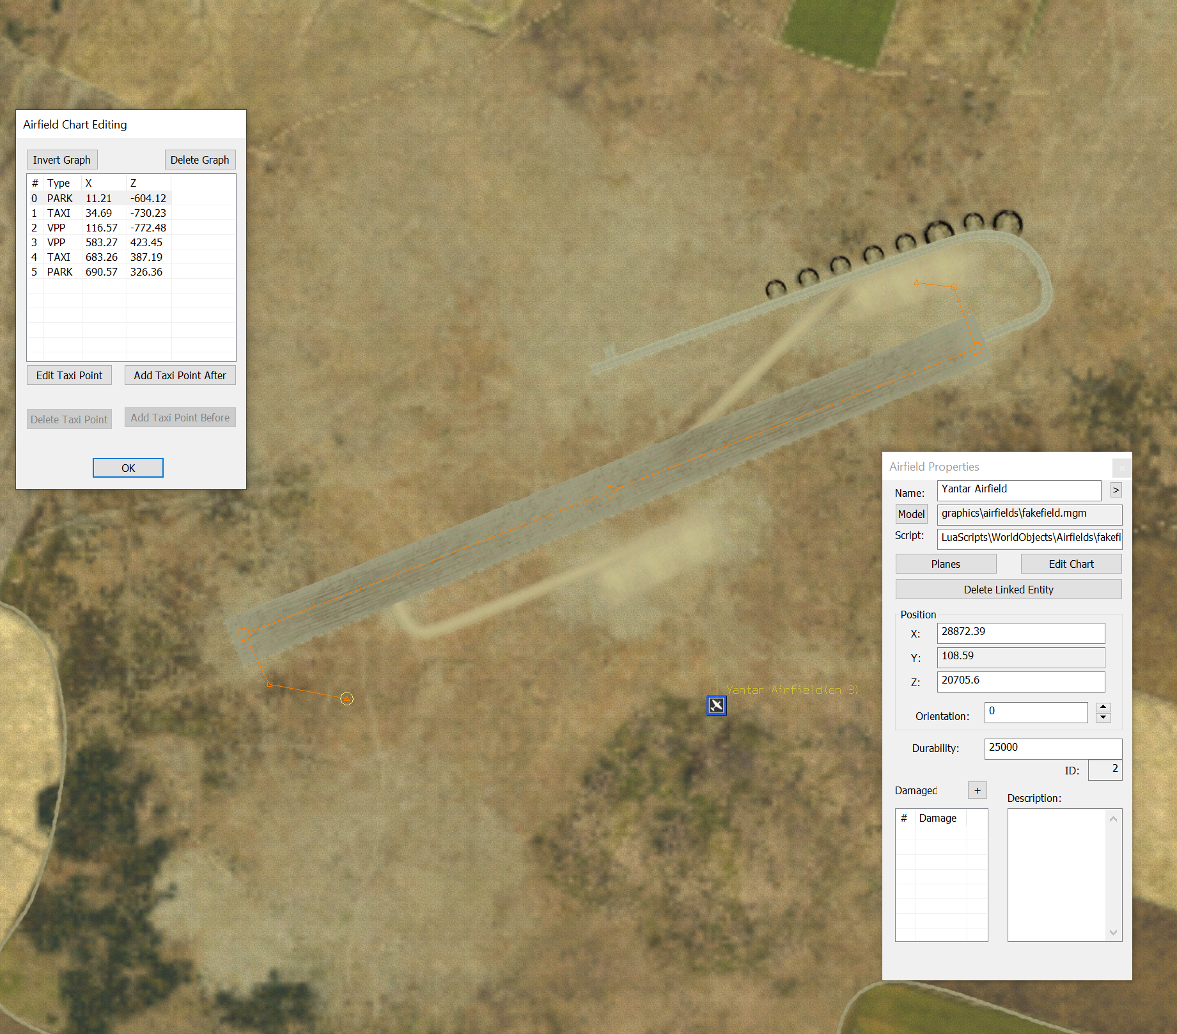Select the Yantar Airfield icon on the map
1177x1034 pixels.
[716, 705]
